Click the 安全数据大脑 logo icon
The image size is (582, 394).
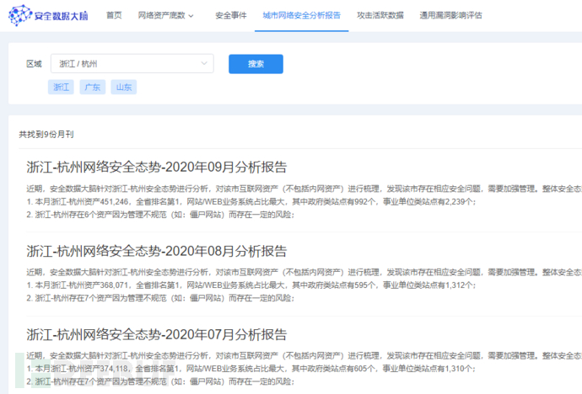[x=19, y=15]
